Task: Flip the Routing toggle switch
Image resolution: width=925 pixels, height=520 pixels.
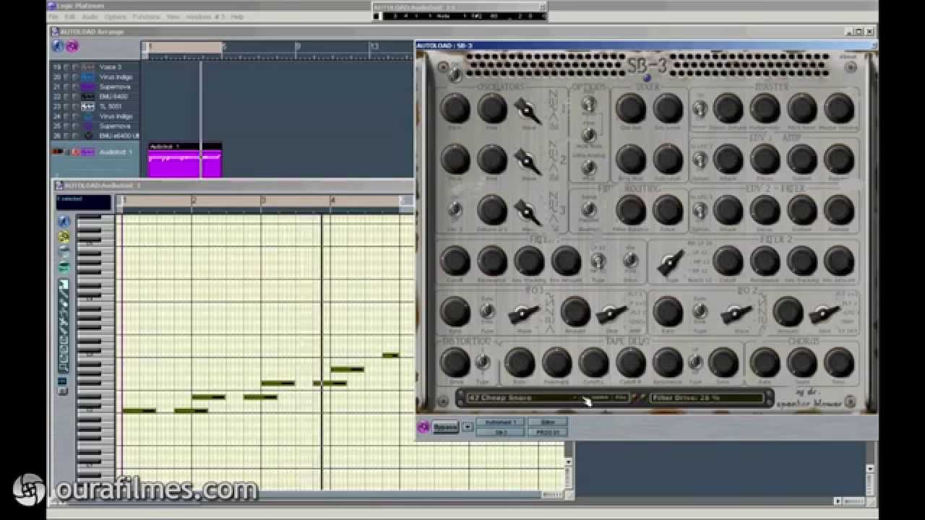Action: (x=589, y=209)
